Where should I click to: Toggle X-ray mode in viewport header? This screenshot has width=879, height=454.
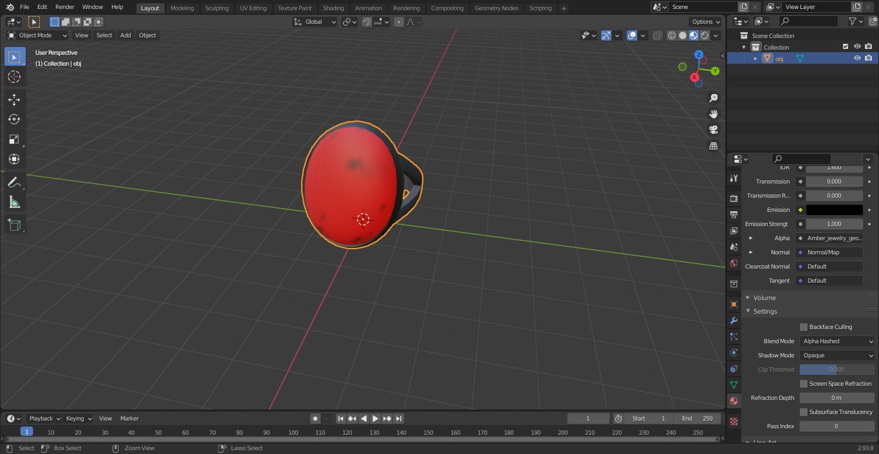657,35
